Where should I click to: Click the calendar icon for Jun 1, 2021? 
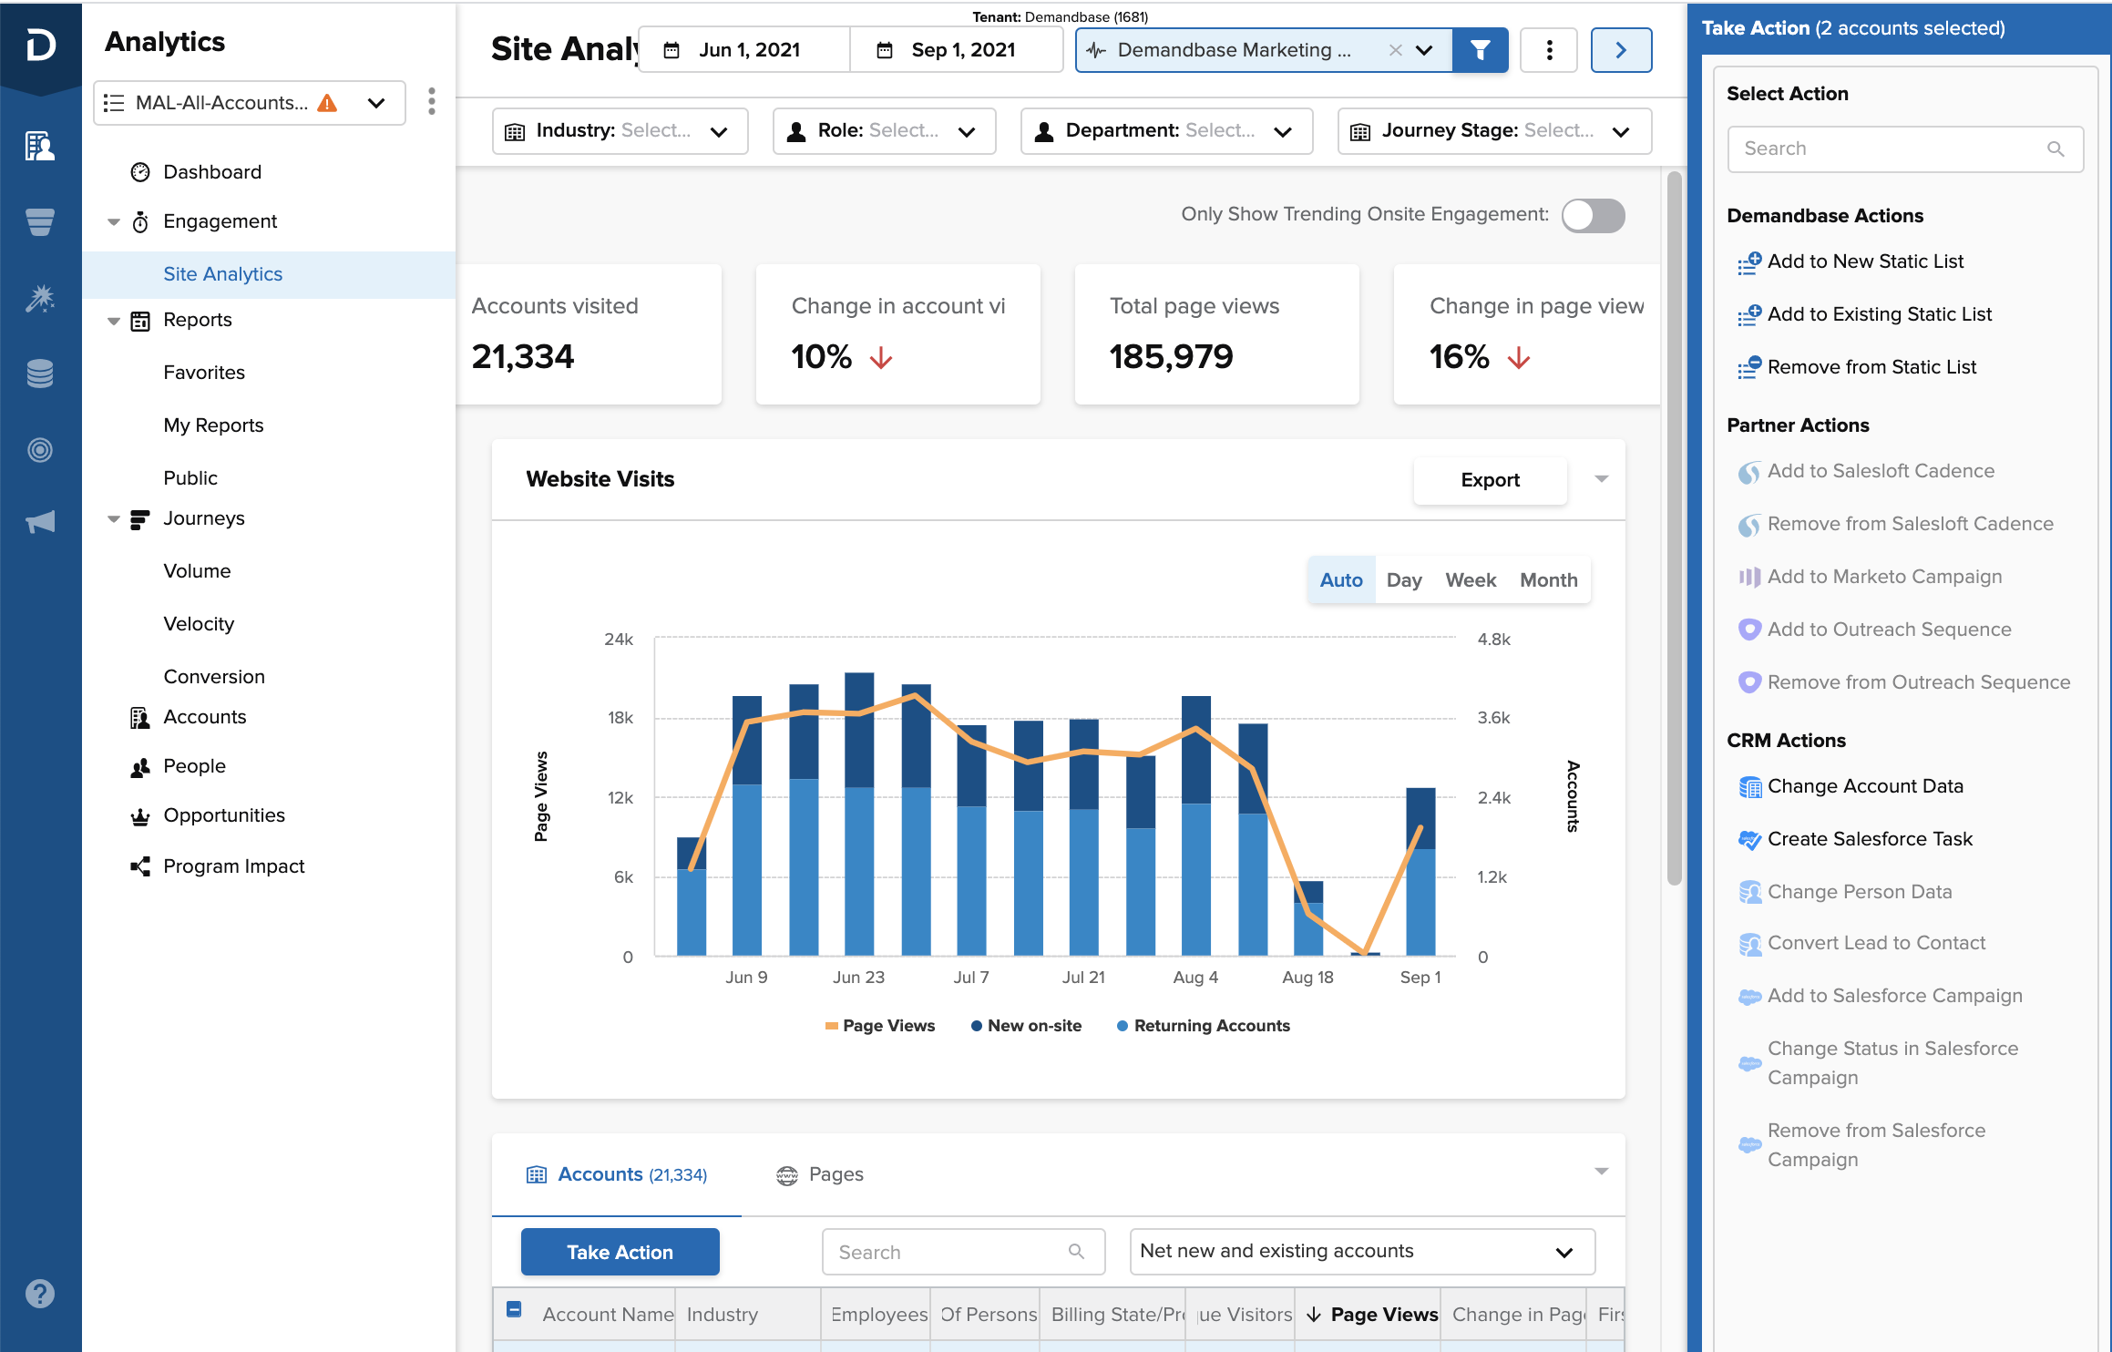[x=672, y=50]
